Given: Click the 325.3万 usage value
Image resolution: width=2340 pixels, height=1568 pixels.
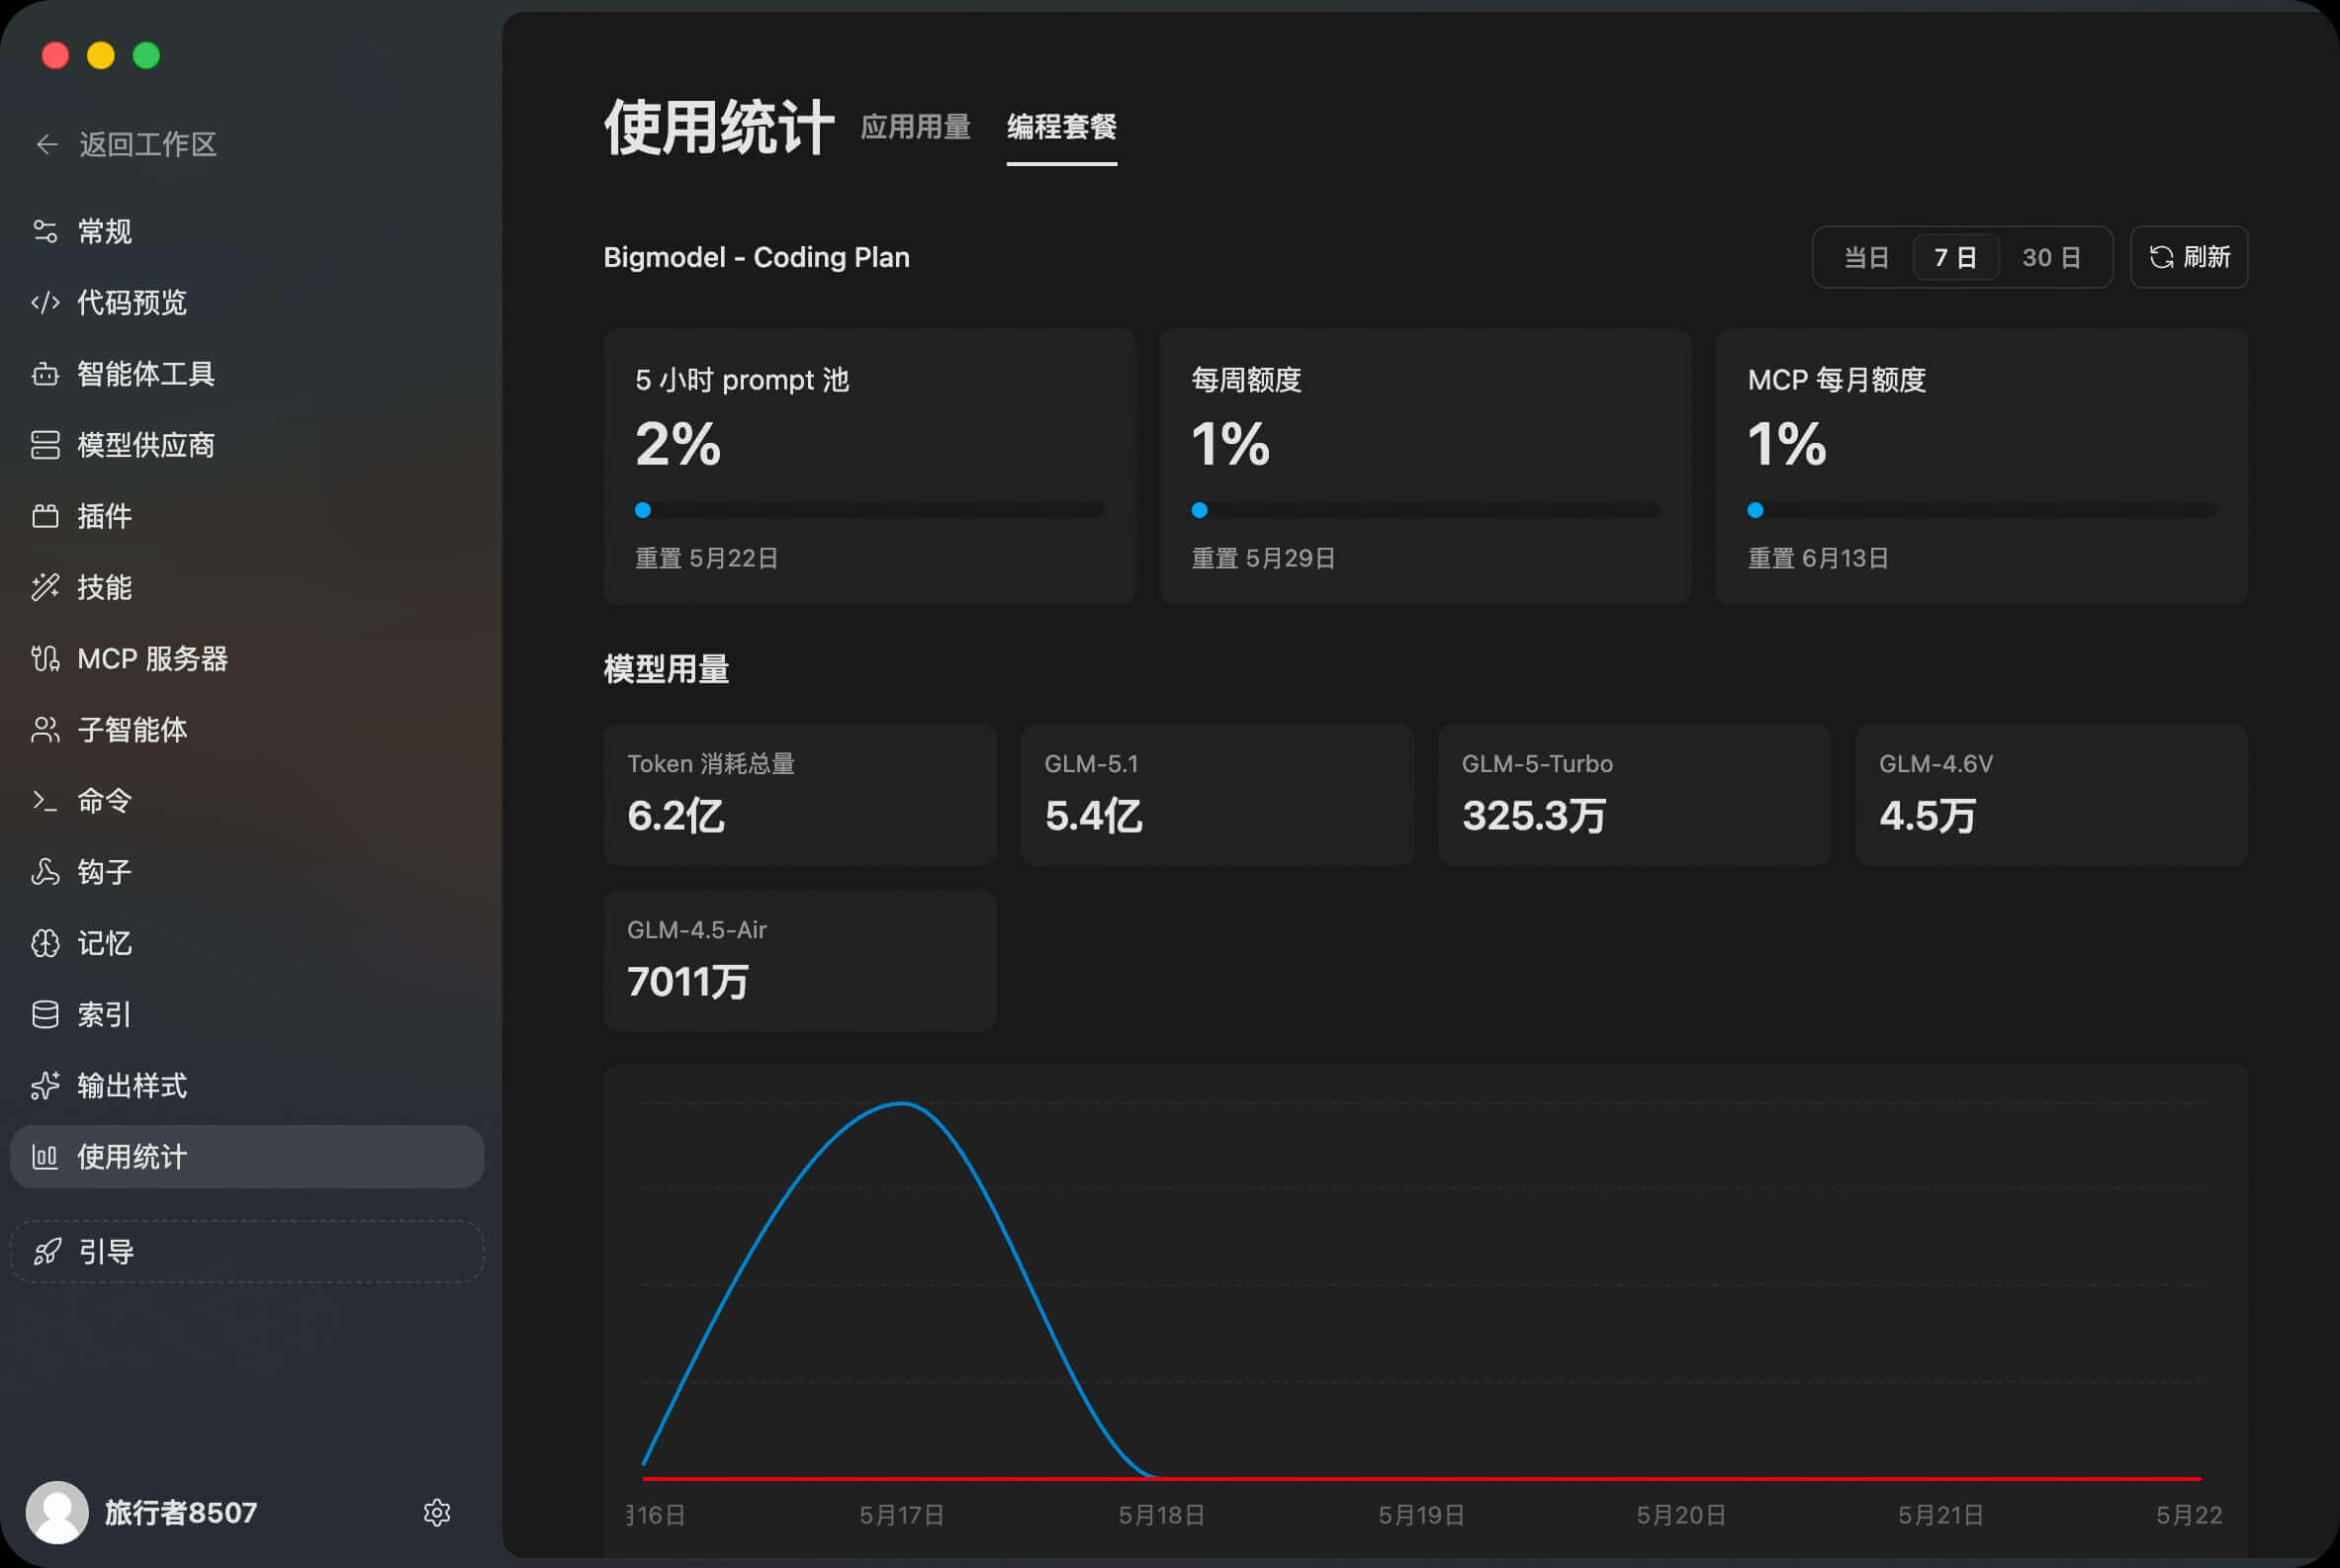Looking at the screenshot, I should [1534, 816].
